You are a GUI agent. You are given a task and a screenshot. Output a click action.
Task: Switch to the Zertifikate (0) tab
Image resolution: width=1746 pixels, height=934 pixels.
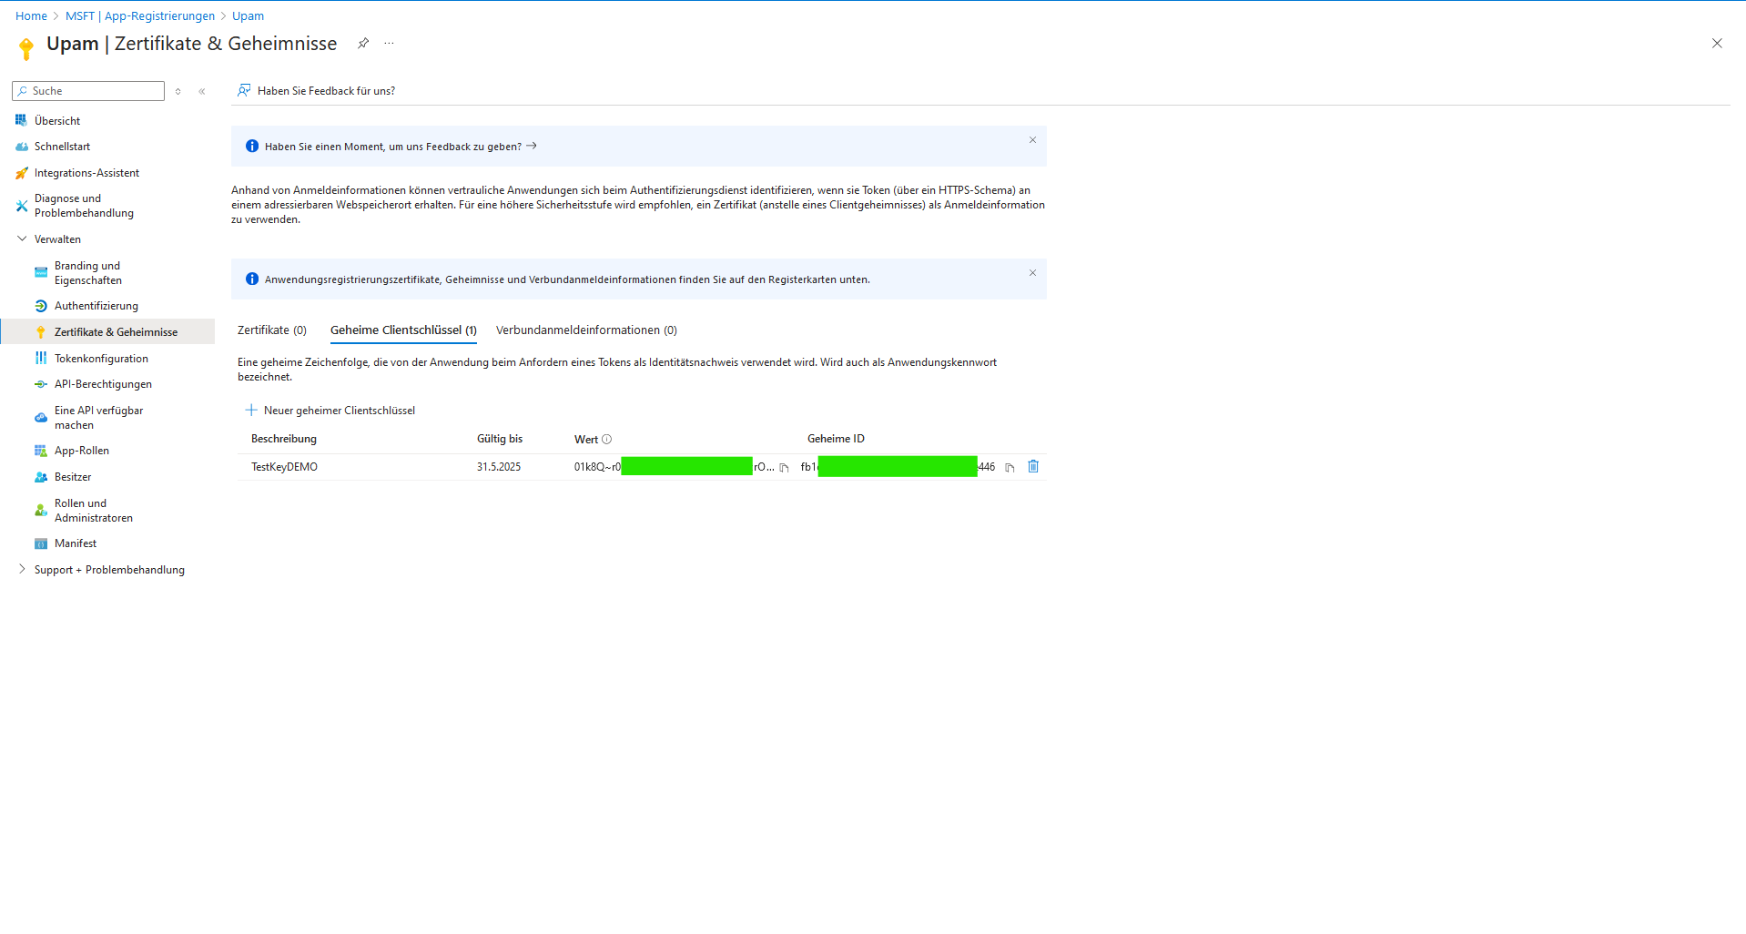click(x=271, y=330)
